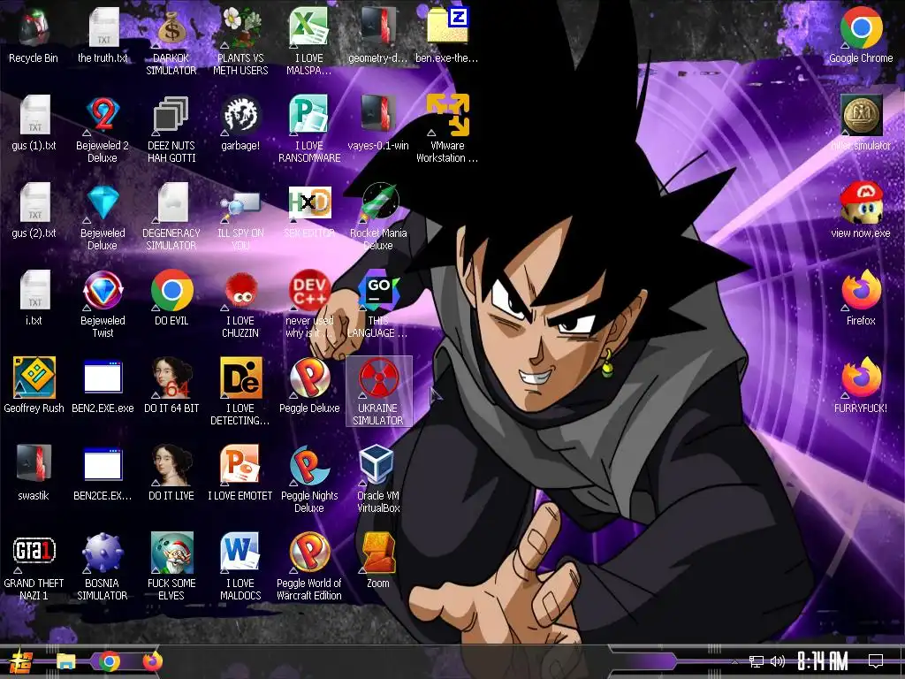Launch Peggle Nights Deluxe shortcut
Viewport: 905px width, 679px height.
[309, 480]
